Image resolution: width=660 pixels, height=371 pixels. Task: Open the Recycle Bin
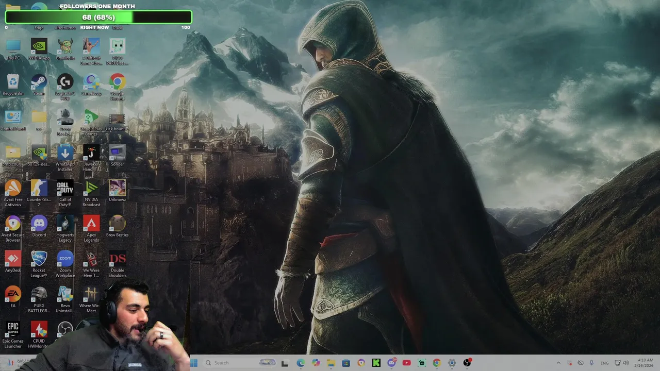[13, 85]
